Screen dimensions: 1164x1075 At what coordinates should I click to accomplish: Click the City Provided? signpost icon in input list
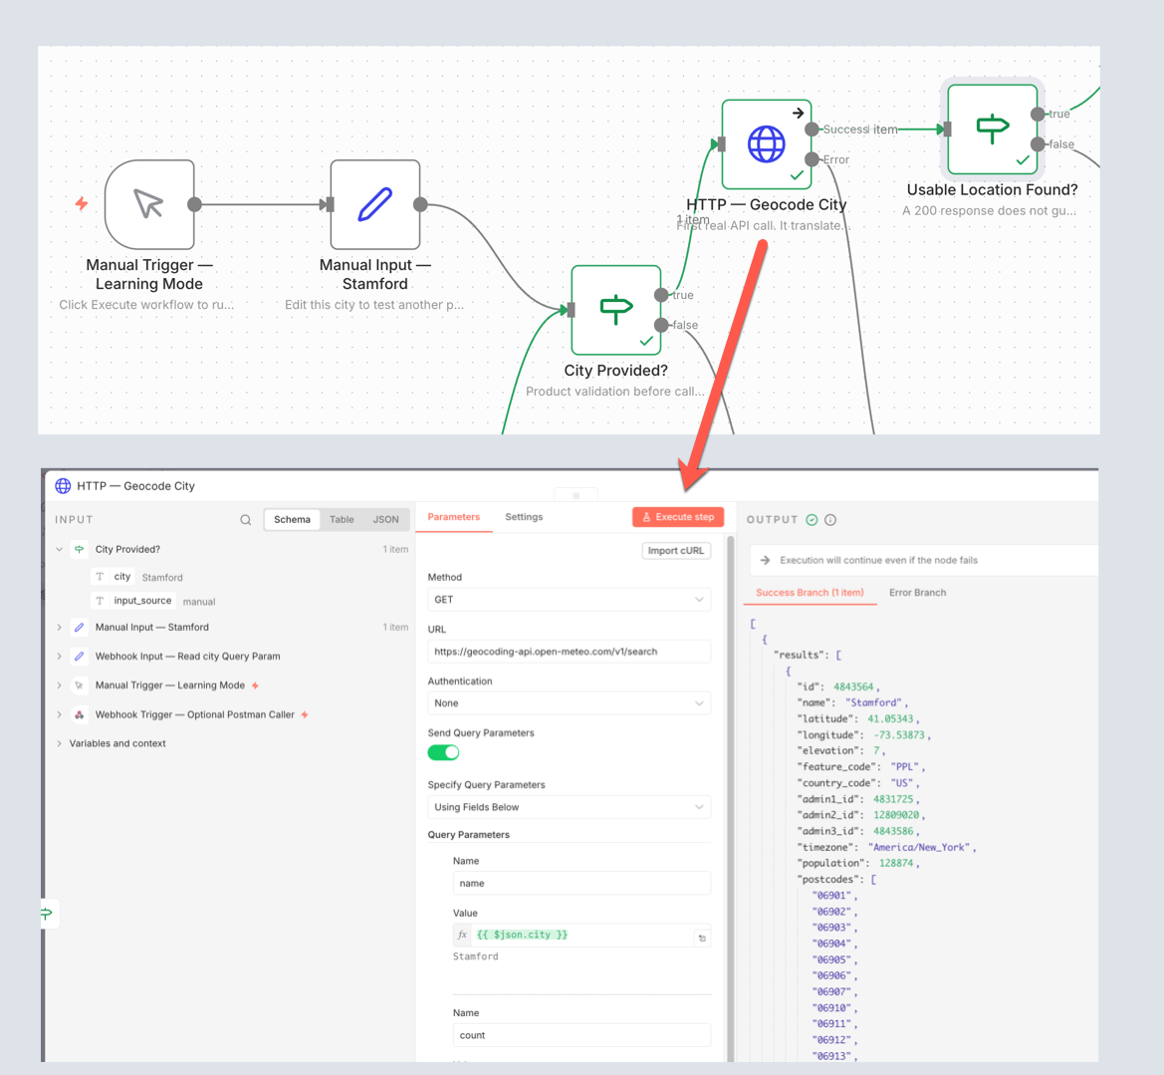click(80, 550)
